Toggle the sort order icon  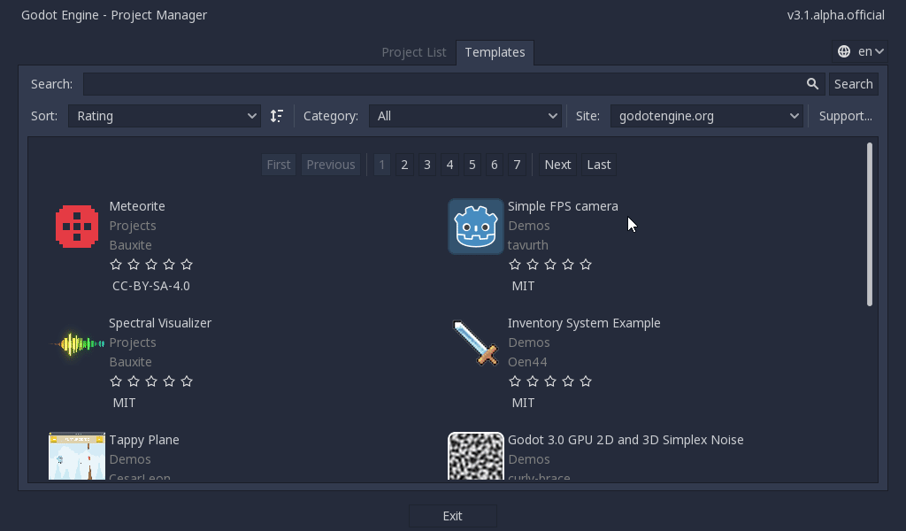277,116
